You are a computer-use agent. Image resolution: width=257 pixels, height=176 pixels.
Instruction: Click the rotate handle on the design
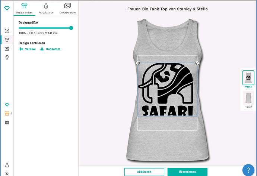137,63
